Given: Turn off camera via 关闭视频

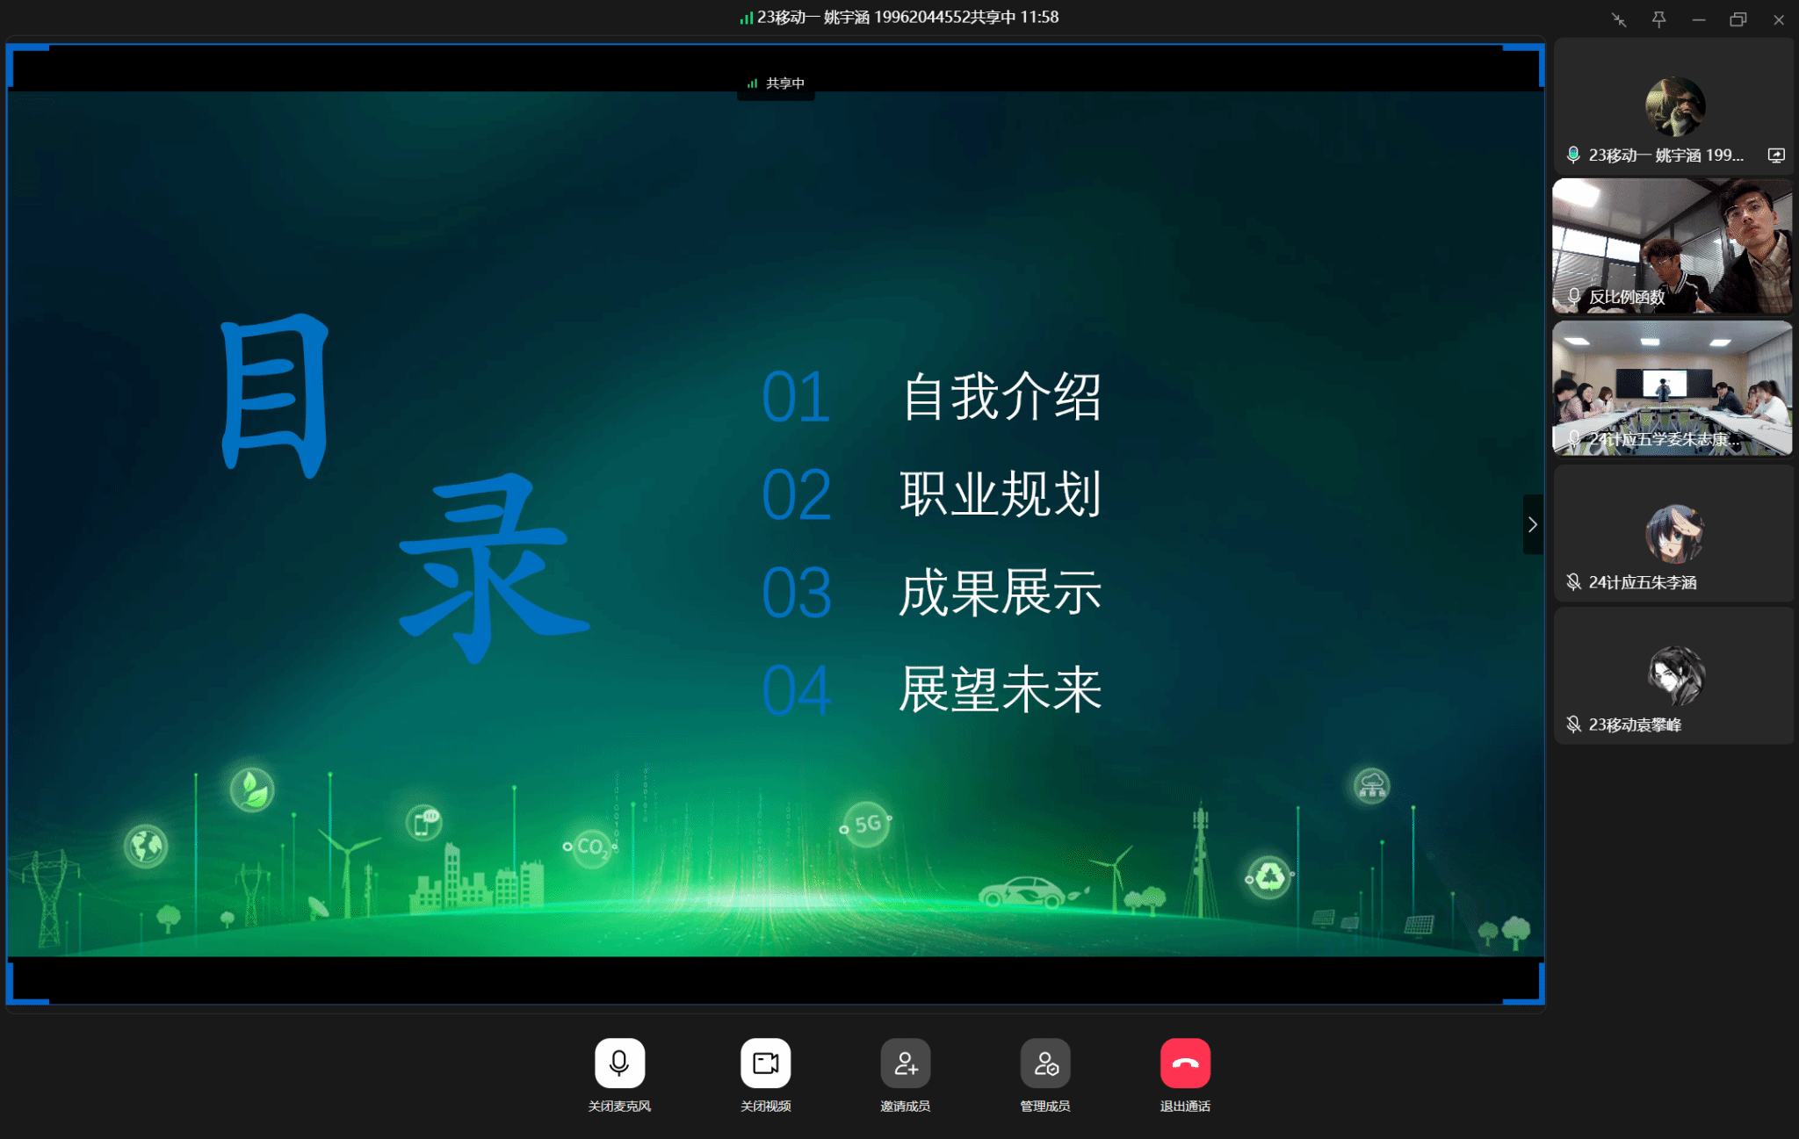Looking at the screenshot, I should tap(765, 1063).
